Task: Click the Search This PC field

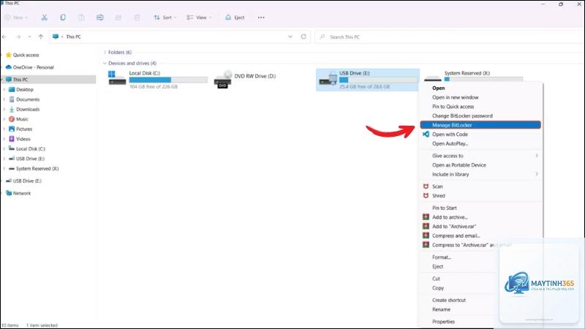Action: point(450,37)
